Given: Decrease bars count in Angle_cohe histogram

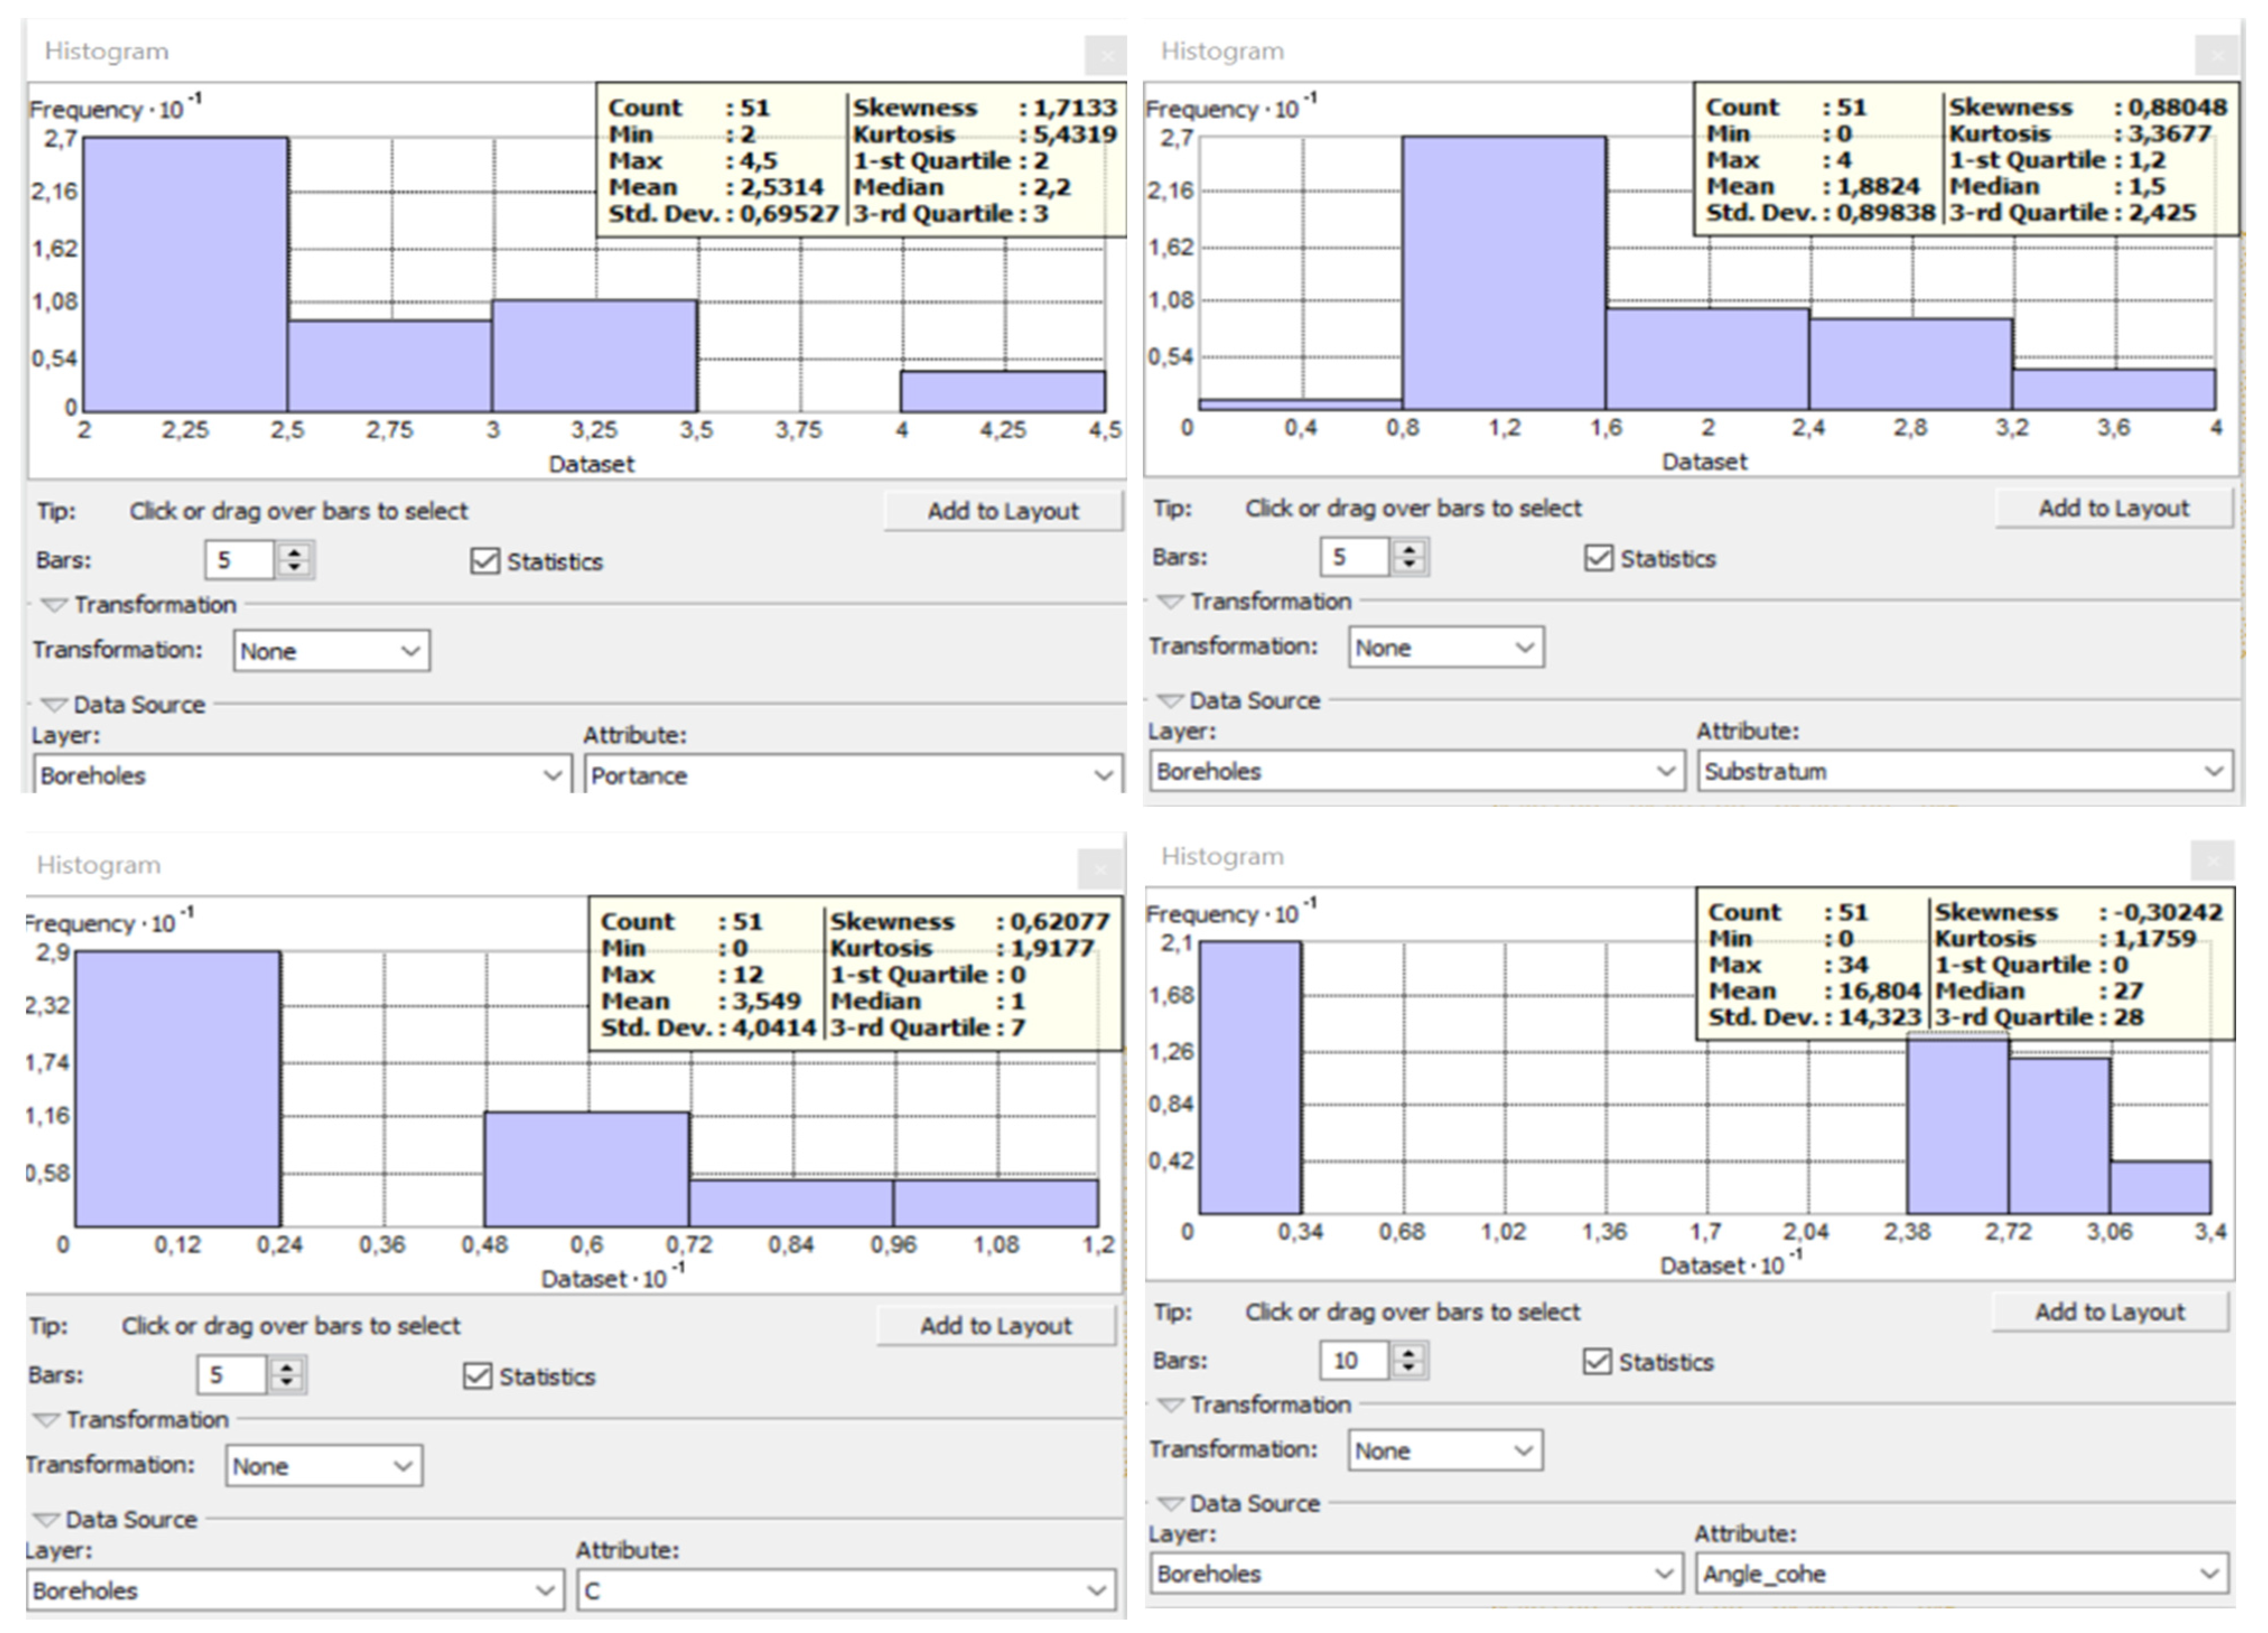Looking at the screenshot, I should click(x=1409, y=1368).
